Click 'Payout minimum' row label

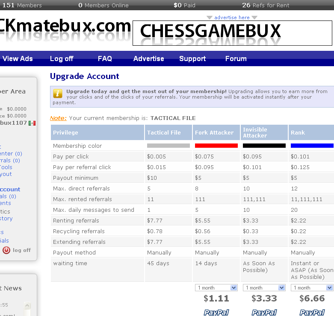(x=76, y=178)
